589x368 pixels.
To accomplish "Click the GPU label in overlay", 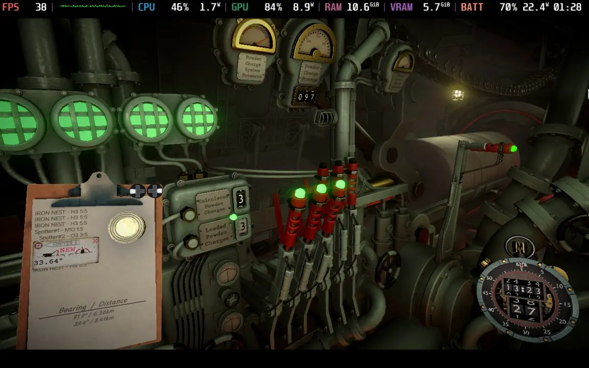I will (240, 7).
